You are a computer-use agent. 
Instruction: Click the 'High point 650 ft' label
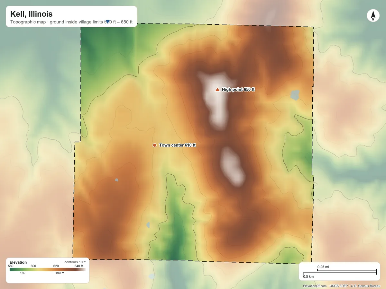coord(238,90)
